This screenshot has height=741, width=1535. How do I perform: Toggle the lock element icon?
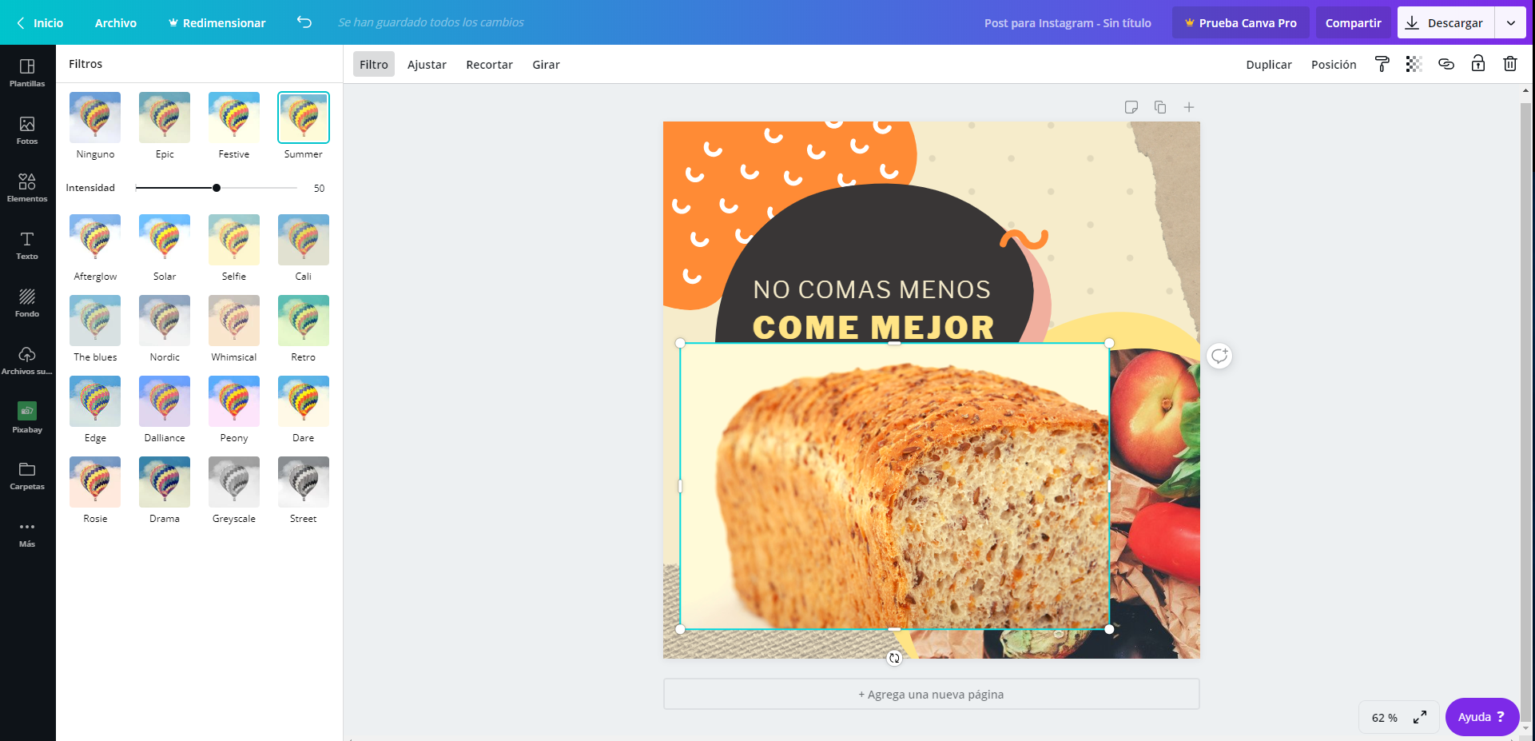tap(1477, 64)
